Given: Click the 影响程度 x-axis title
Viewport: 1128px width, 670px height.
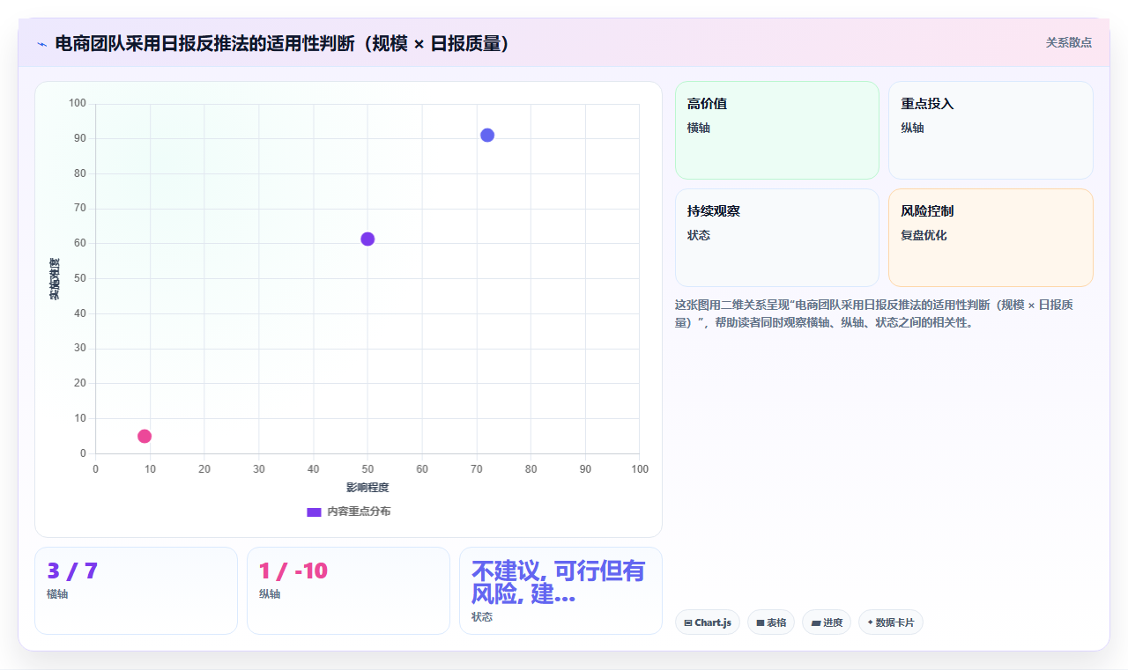Looking at the screenshot, I should (x=367, y=487).
